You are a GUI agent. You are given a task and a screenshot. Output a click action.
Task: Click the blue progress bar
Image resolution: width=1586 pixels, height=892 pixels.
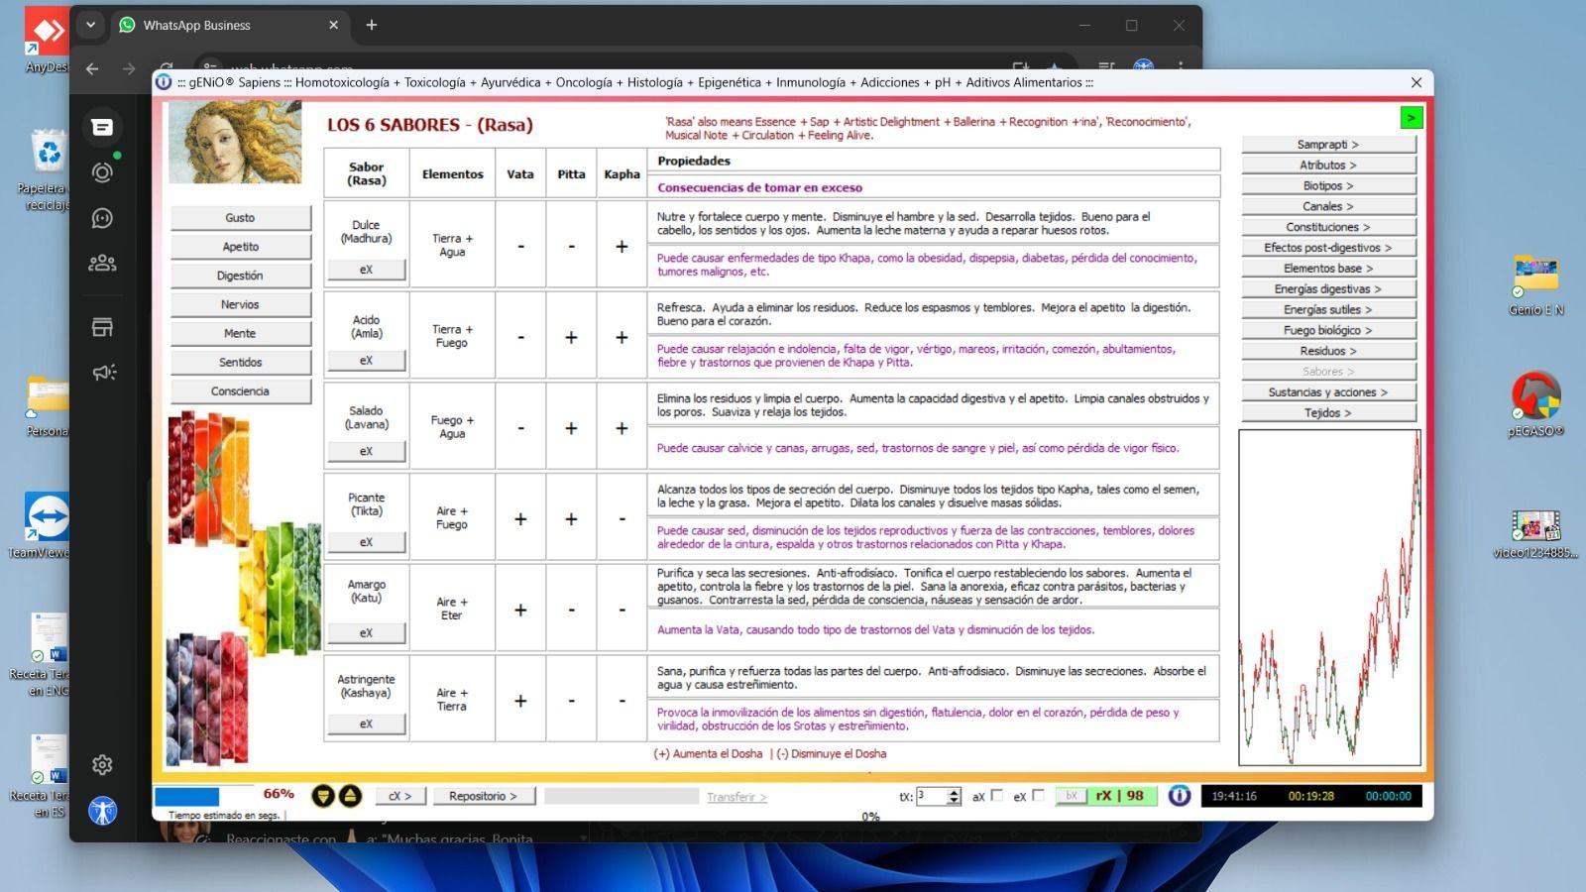(187, 796)
